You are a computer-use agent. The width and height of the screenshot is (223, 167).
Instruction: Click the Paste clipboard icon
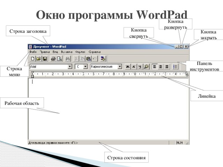point(89,59)
